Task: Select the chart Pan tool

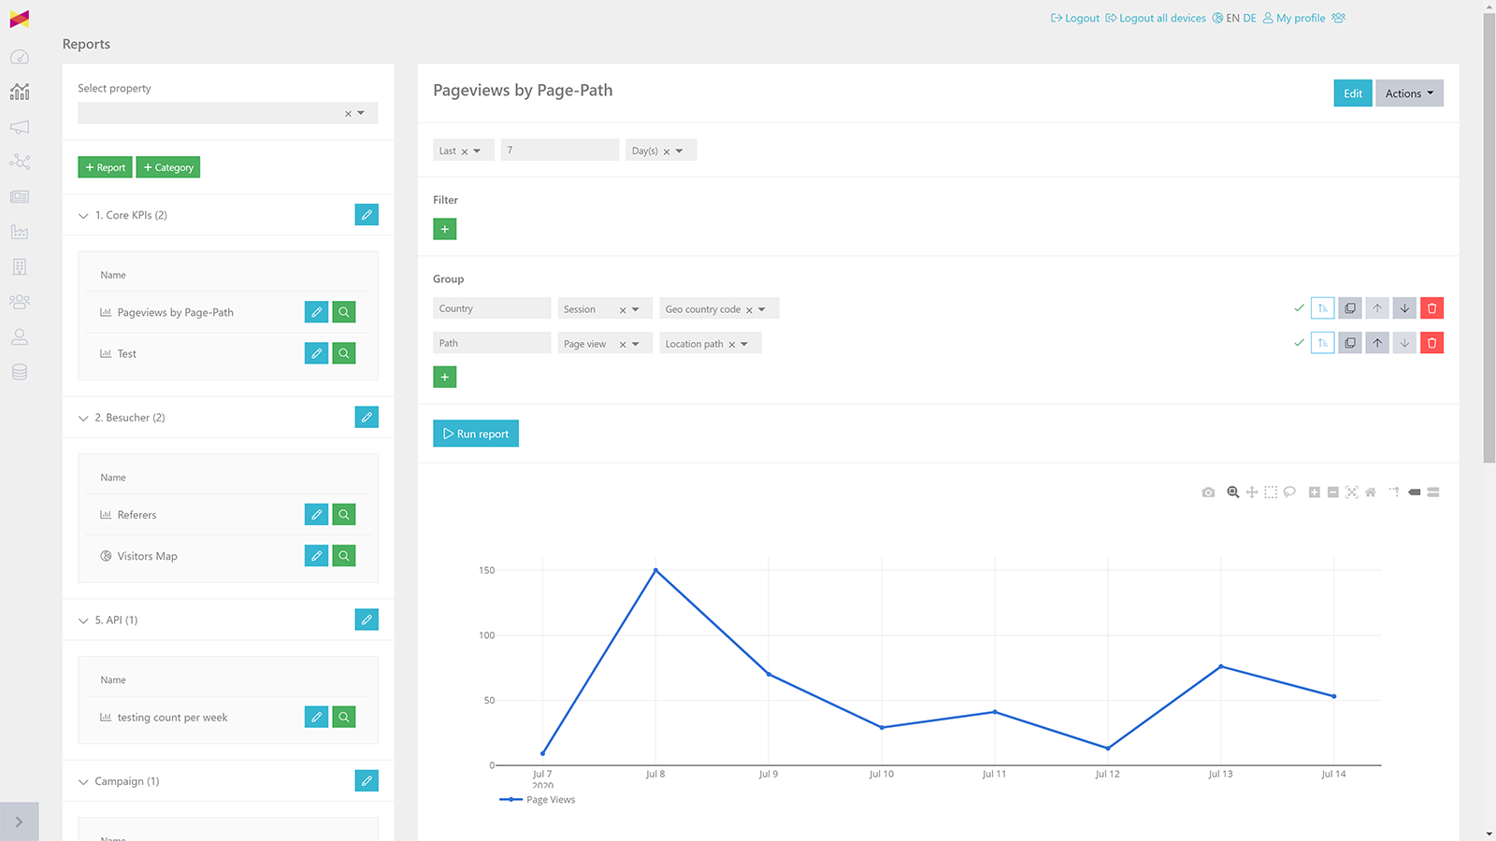Action: pyautogui.click(x=1252, y=492)
